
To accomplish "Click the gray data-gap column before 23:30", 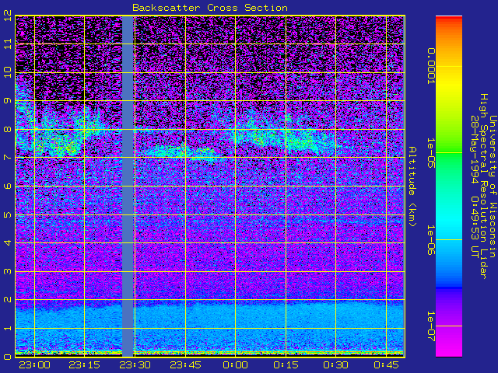I will 128,186.
